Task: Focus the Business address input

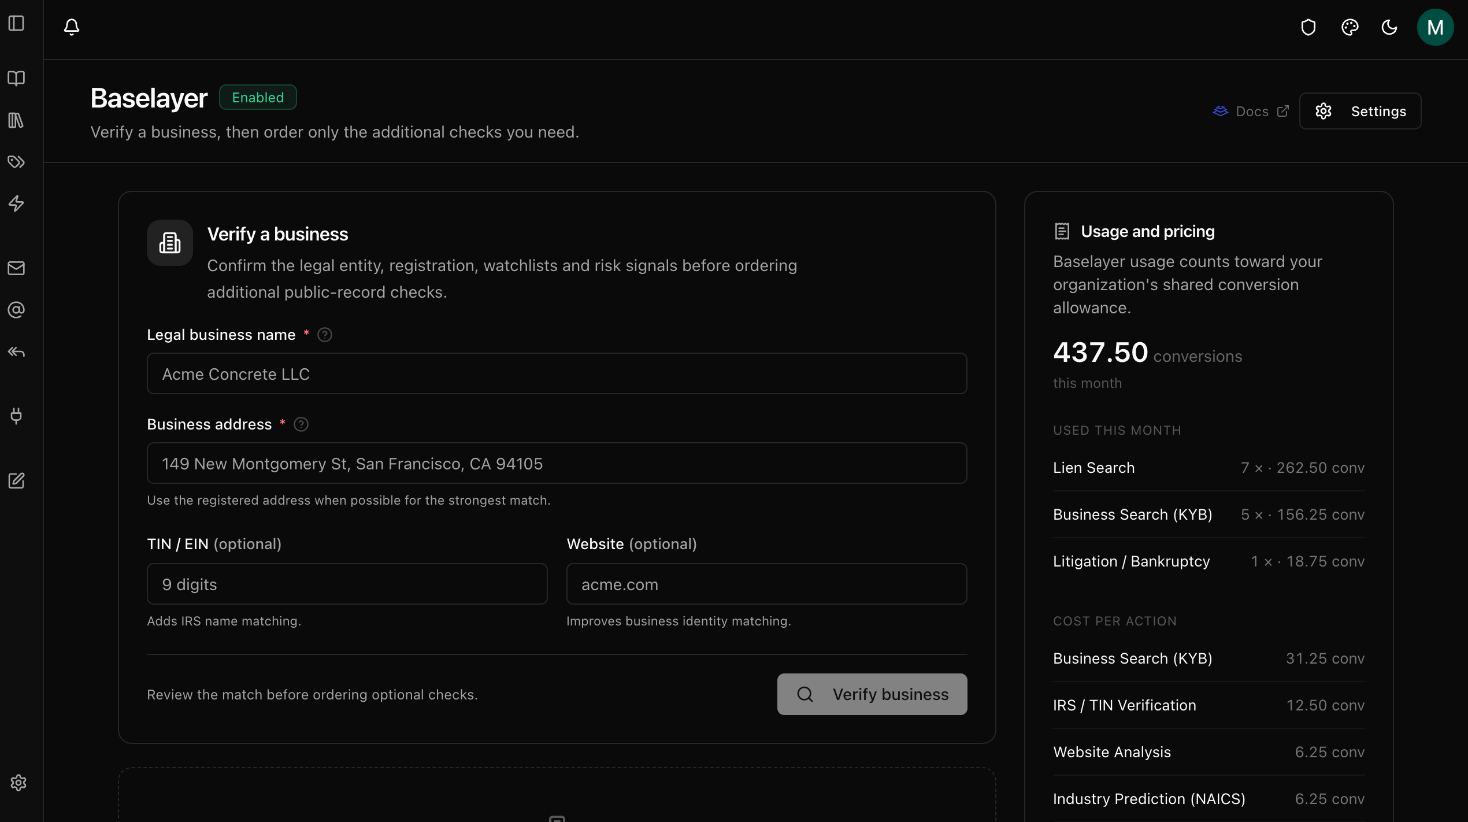Action: point(557,464)
